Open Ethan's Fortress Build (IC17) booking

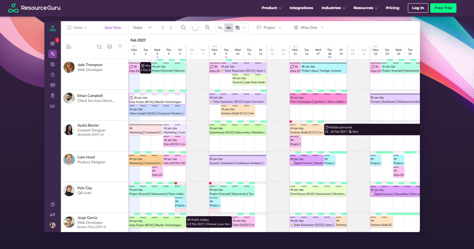pos(238,111)
